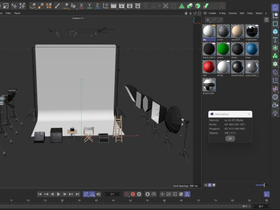This screenshot has width=280, height=210.
Task: Click the globe environment icon
Action: [275, 97]
